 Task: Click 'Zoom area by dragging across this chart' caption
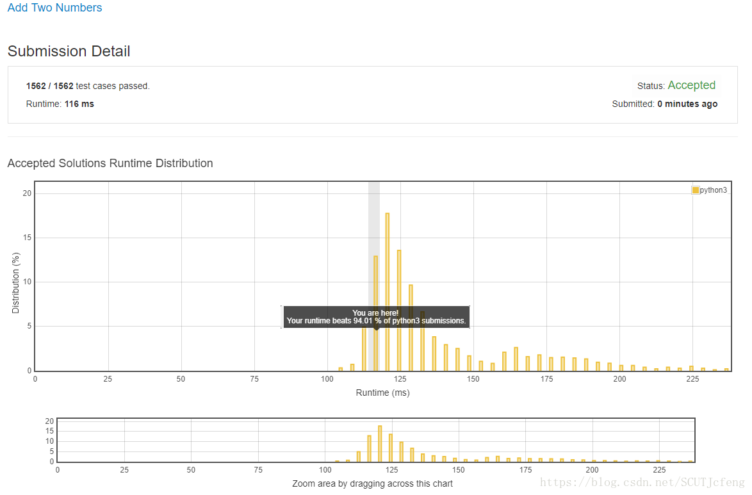pos(372,483)
